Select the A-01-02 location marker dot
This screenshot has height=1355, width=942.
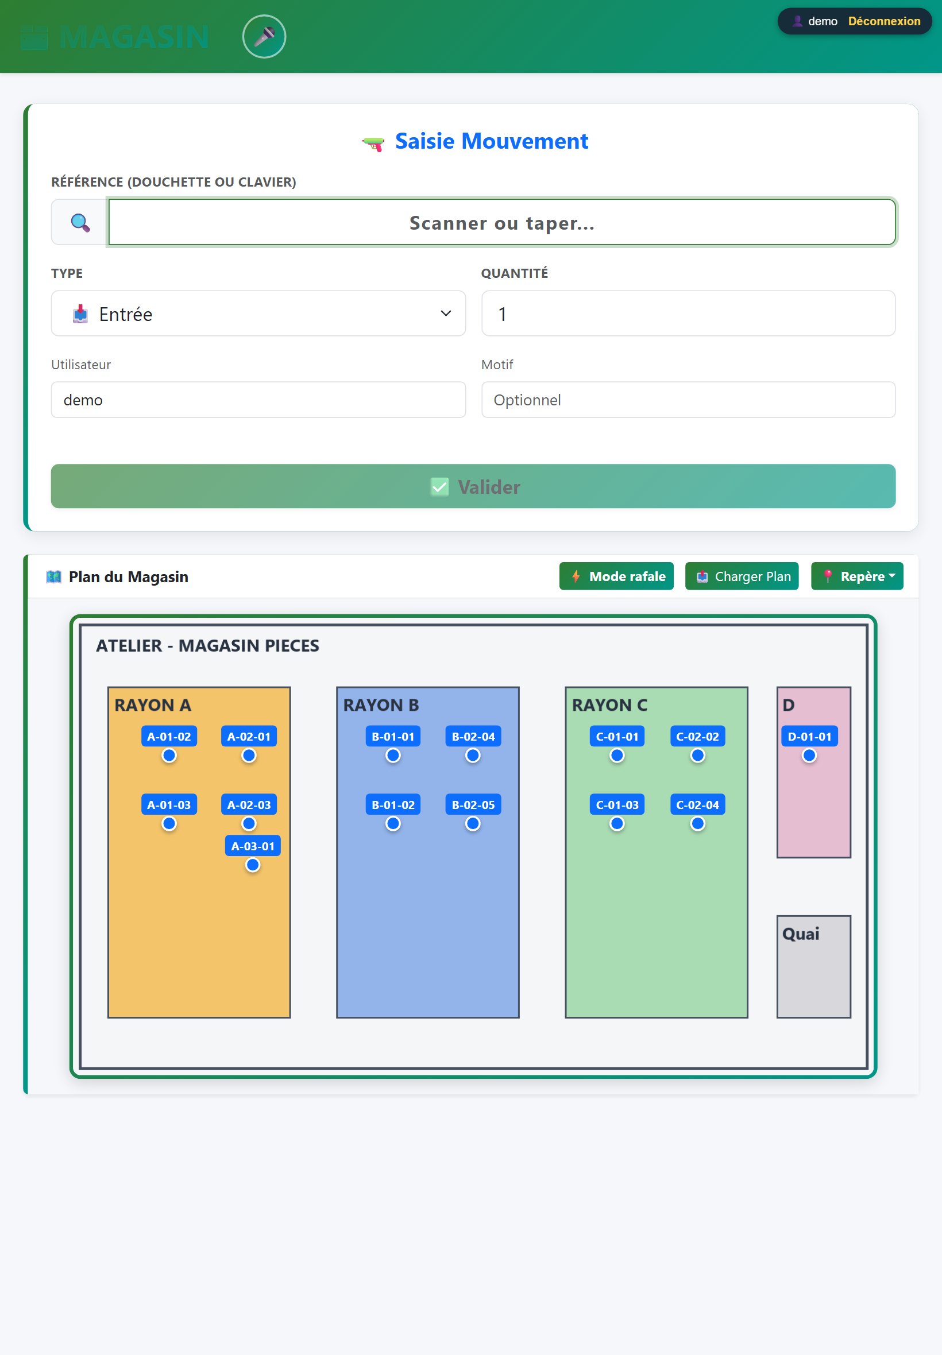click(x=169, y=755)
